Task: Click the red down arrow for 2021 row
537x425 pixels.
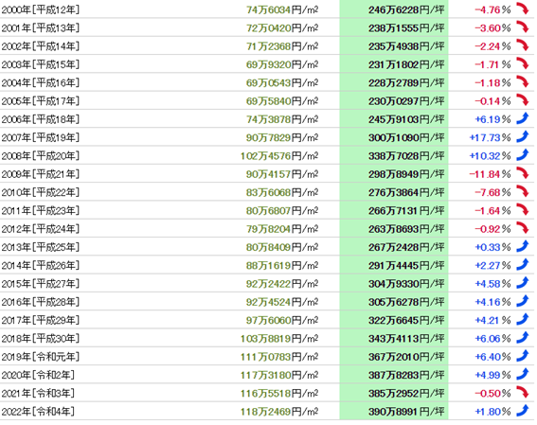Action: [523, 393]
